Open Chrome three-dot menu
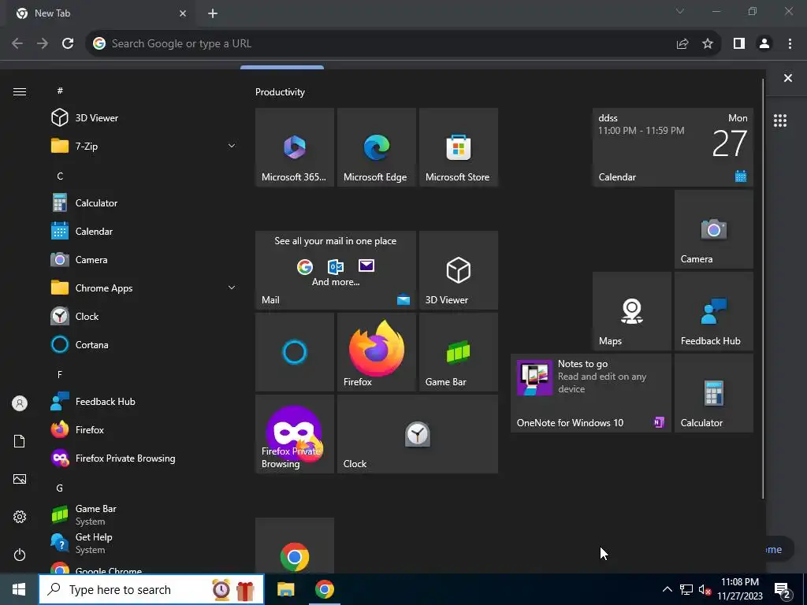The width and height of the screenshot is (807, 605). click(790, 44)
